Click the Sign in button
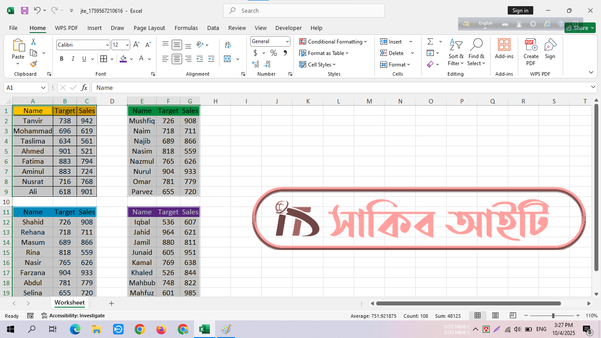601x338 pixels. coord(520,11)
